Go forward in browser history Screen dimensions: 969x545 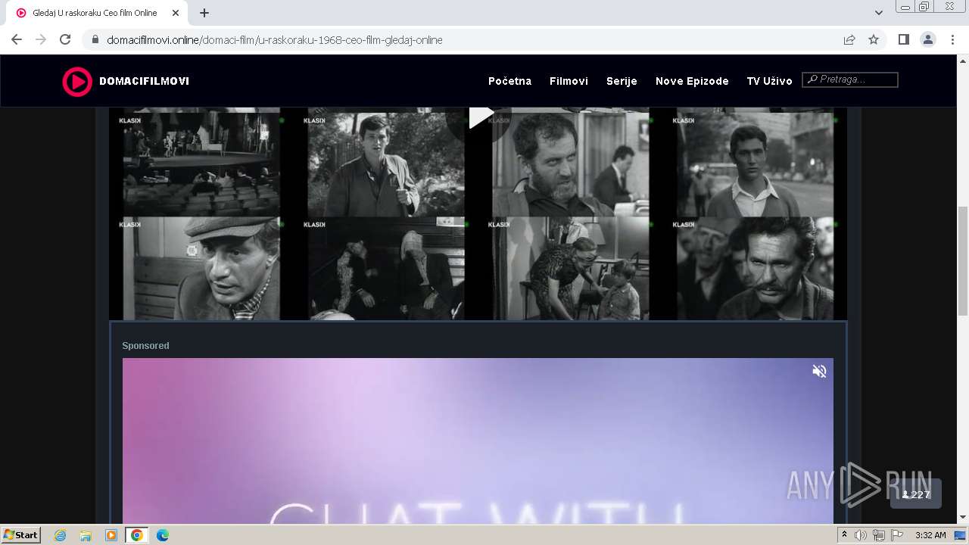41,39
